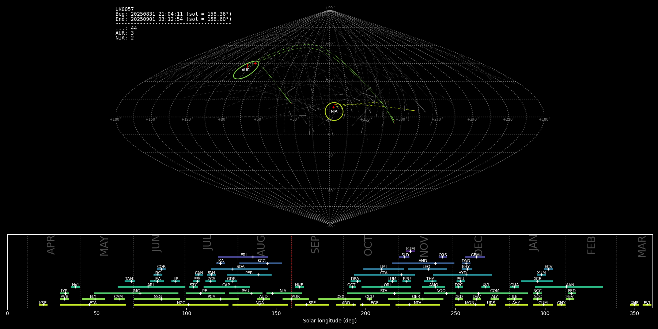Click the 'Solar longitude (deg)' axis label
The width and height of the screenshot is (658, 329).
(x=330, y=321)
